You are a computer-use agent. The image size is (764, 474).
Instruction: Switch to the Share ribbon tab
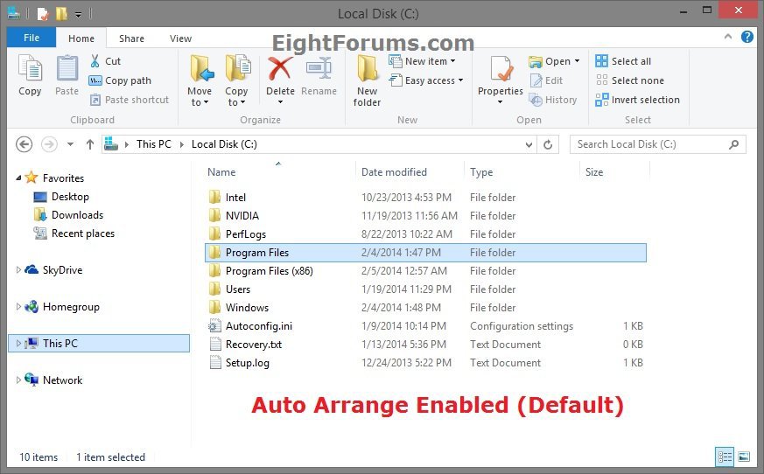131,38
